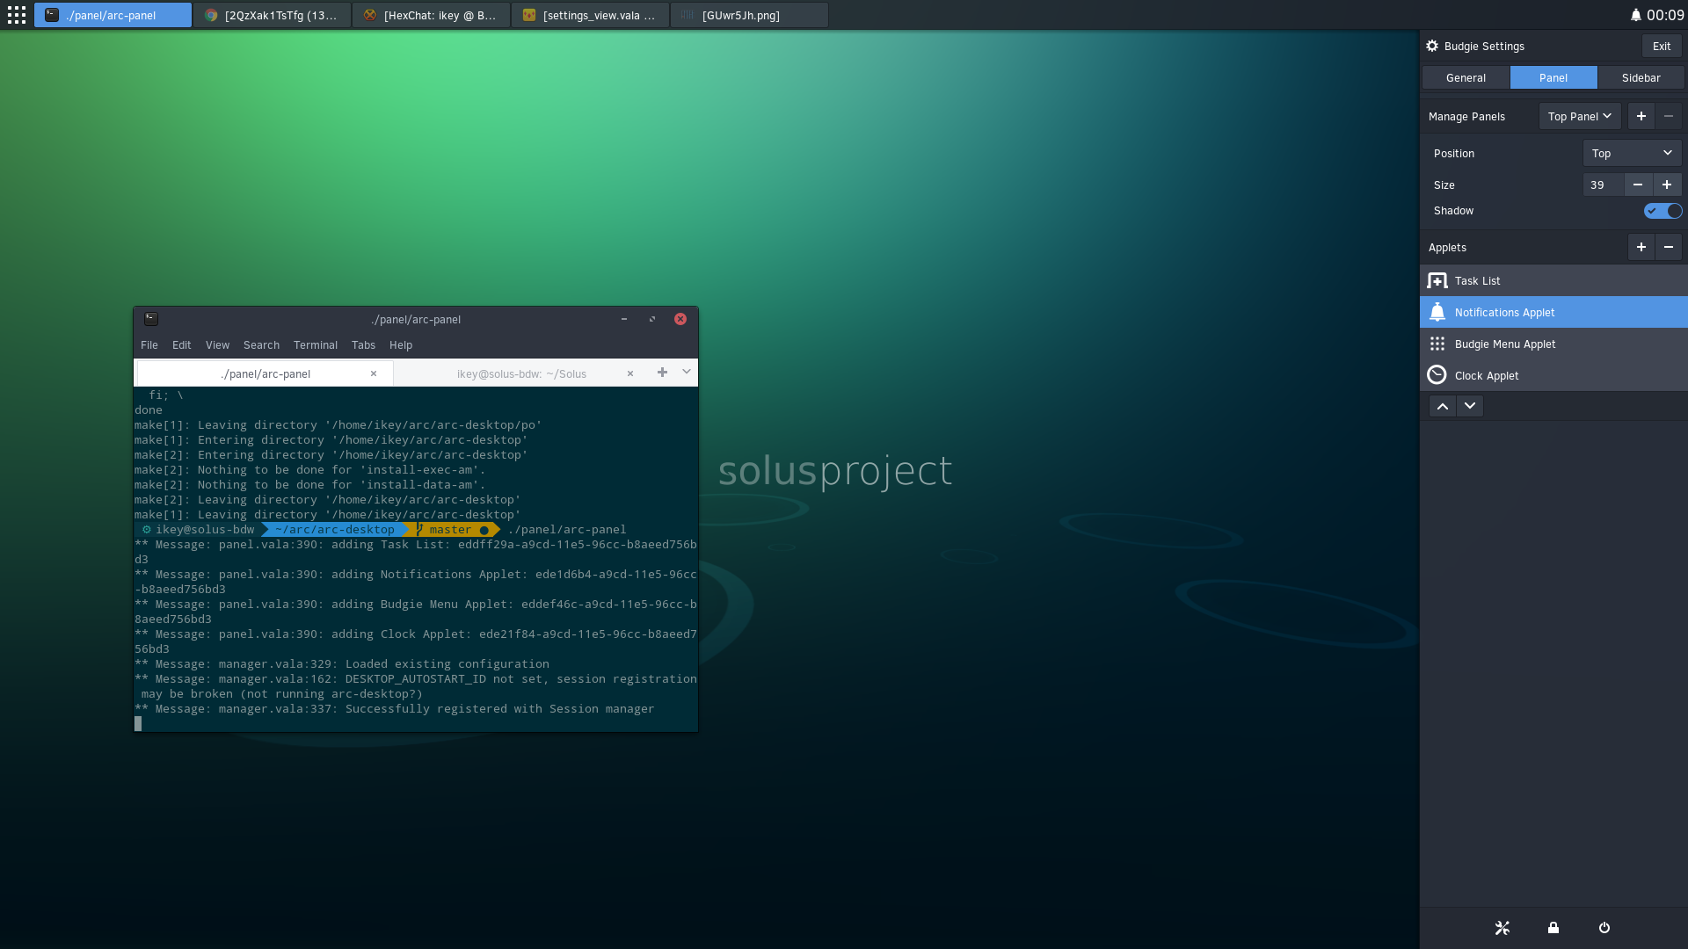
Task: Toggle the panel Shadow switch
Action: [x=1663, y=211]
